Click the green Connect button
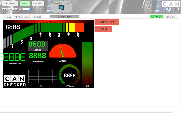This screenshot has height=113, width=181. pyautogui.click(x=25, y=4)
